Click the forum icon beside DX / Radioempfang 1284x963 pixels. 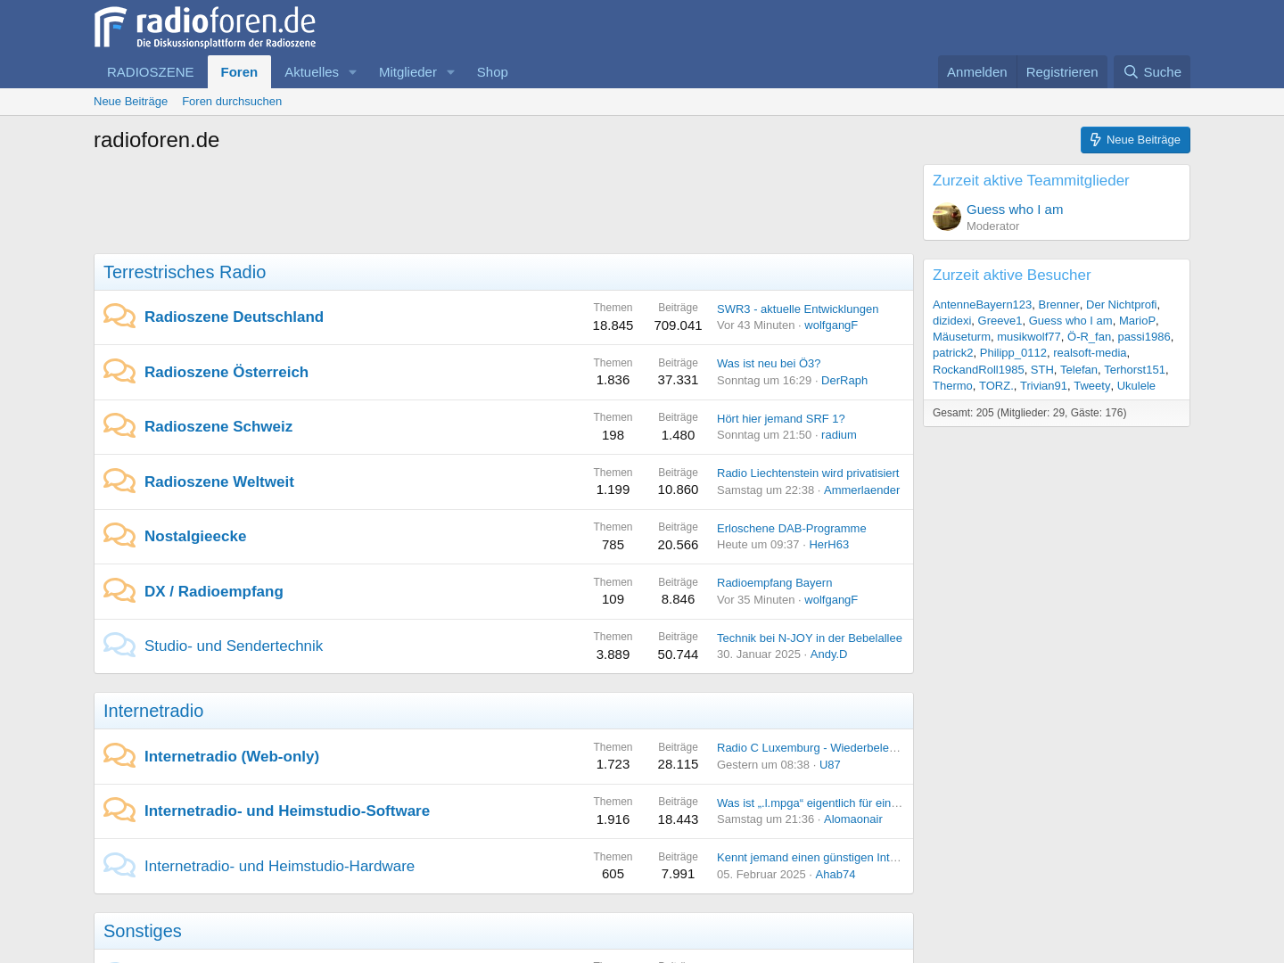click(119, 590)
